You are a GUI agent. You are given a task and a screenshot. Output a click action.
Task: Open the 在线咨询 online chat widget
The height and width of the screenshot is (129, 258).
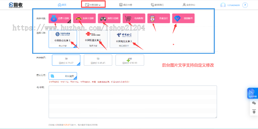tap(253, 93)
